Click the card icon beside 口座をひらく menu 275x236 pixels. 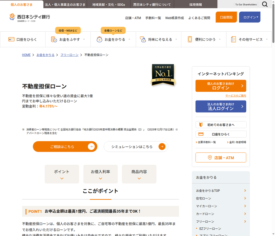(11, 39)
